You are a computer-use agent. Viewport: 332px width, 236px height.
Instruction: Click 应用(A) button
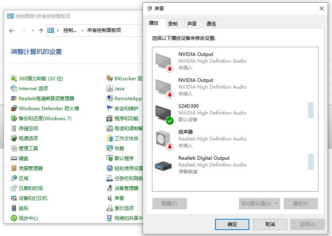(307, 224)
